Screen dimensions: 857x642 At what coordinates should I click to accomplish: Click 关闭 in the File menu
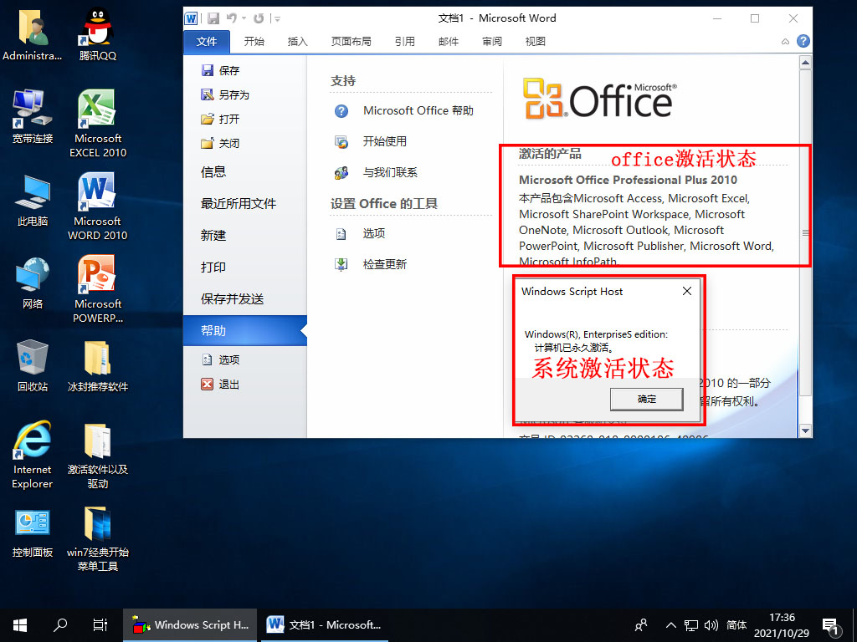pyautogui.click(x=221, y=144)
